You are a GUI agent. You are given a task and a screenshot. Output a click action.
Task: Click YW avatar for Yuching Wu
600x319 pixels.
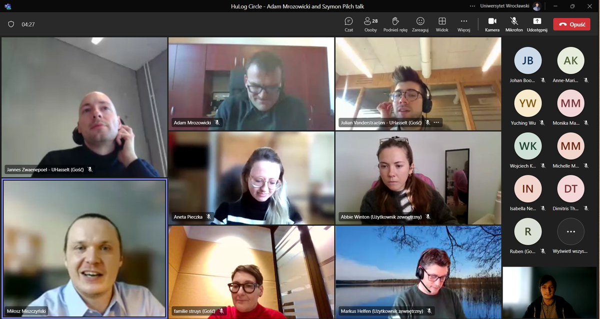click(x=527, y=103)
